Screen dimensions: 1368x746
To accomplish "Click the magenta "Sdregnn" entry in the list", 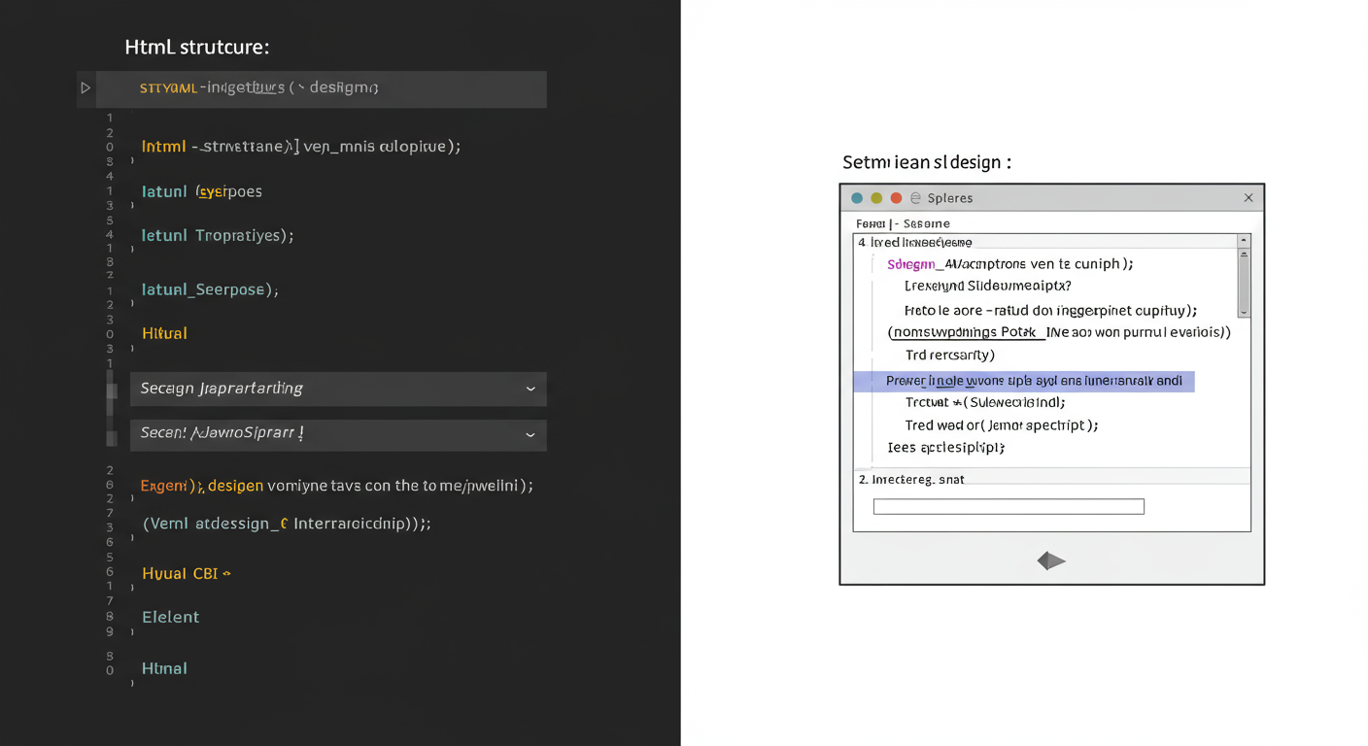I will pos(910,264).
